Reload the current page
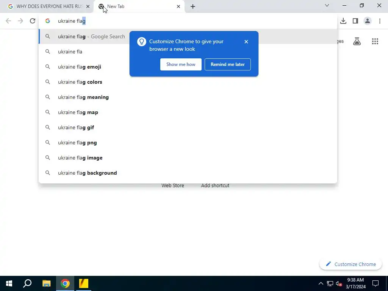This screenshot has height=291, width=388. 33,21
